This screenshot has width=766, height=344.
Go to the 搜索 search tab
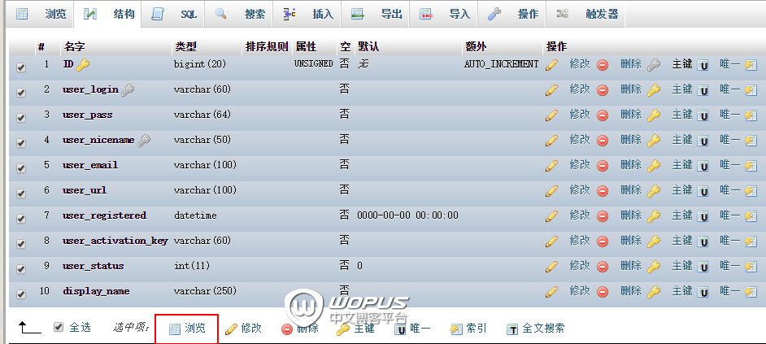245,14
